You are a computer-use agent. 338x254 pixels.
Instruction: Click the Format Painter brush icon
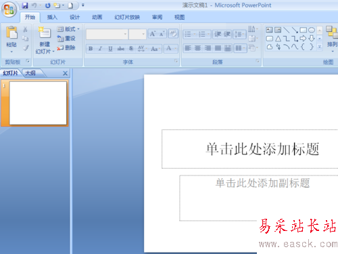click(26, 48)
